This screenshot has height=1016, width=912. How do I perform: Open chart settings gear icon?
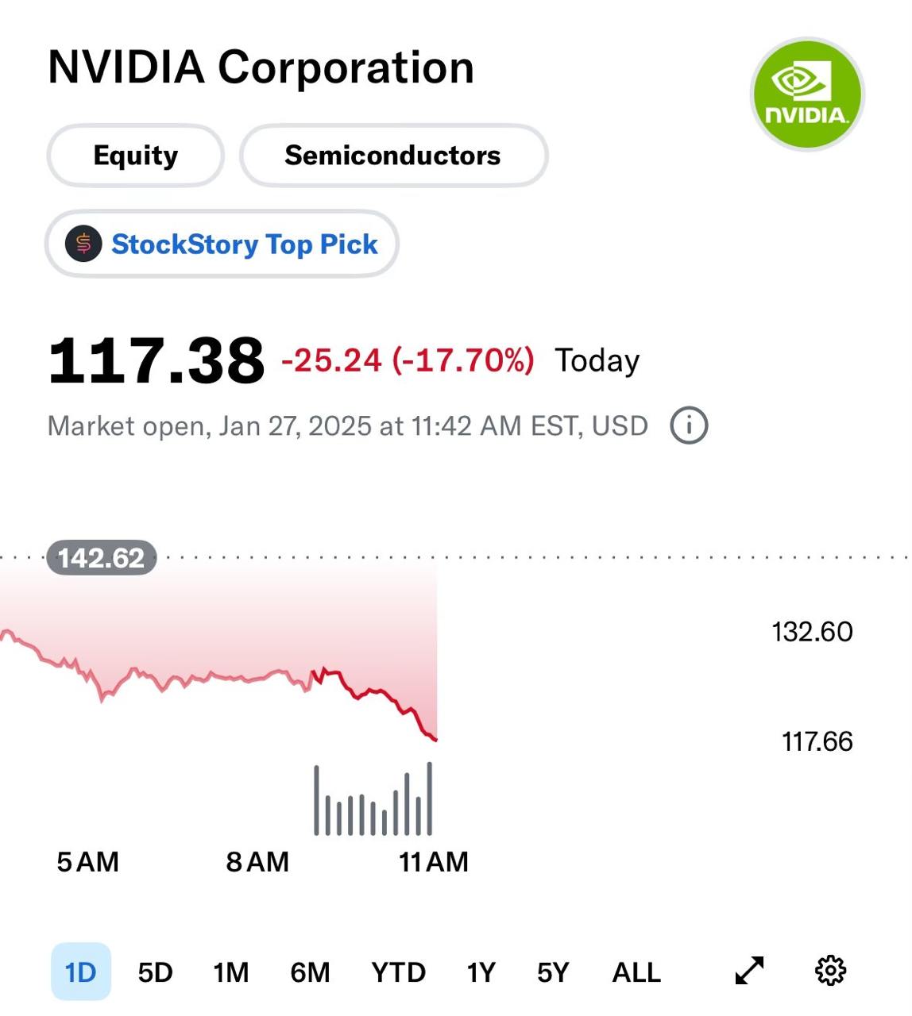831,970
